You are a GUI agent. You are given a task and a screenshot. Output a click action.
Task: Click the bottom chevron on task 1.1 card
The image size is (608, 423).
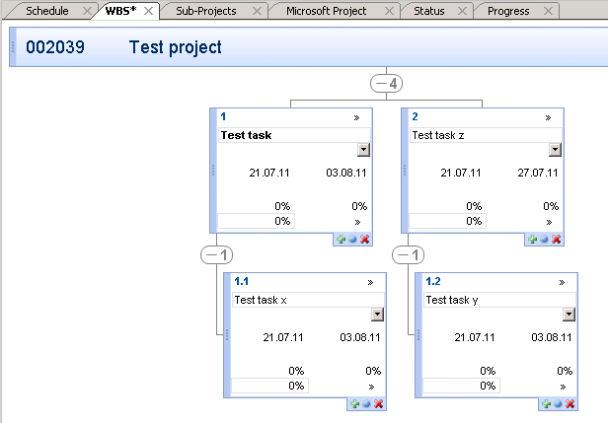[371, 387]
